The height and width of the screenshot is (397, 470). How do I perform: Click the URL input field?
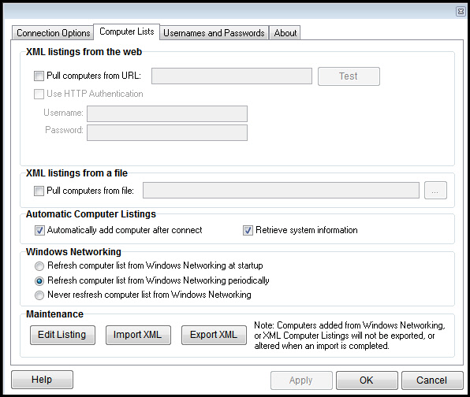point(232,76)
